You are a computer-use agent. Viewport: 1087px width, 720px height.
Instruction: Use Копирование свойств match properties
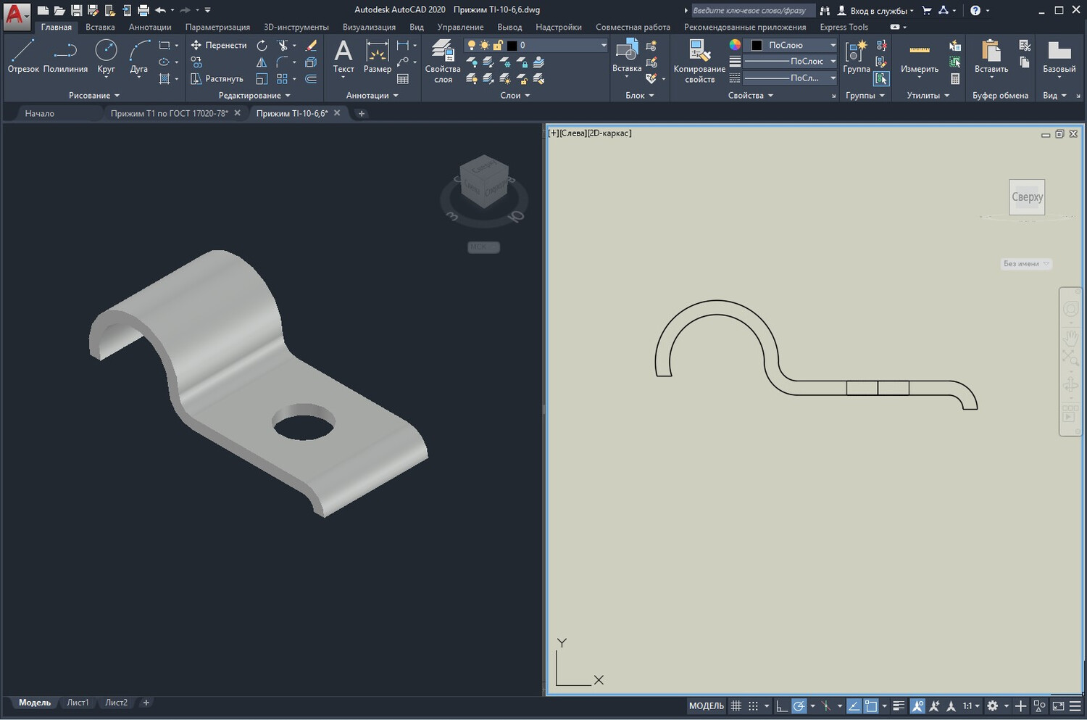699,61
